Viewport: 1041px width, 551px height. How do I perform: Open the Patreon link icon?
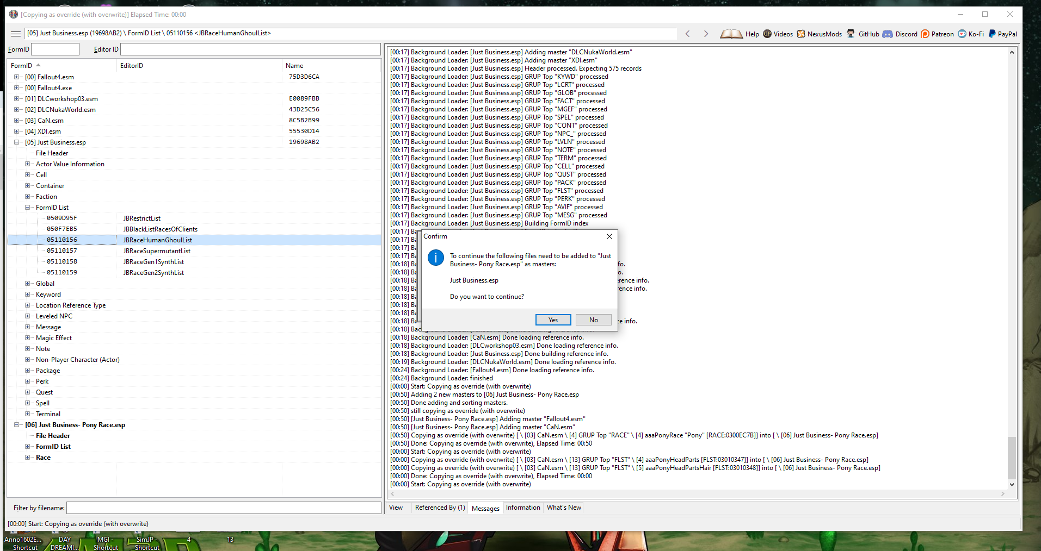tap(925, 34)
